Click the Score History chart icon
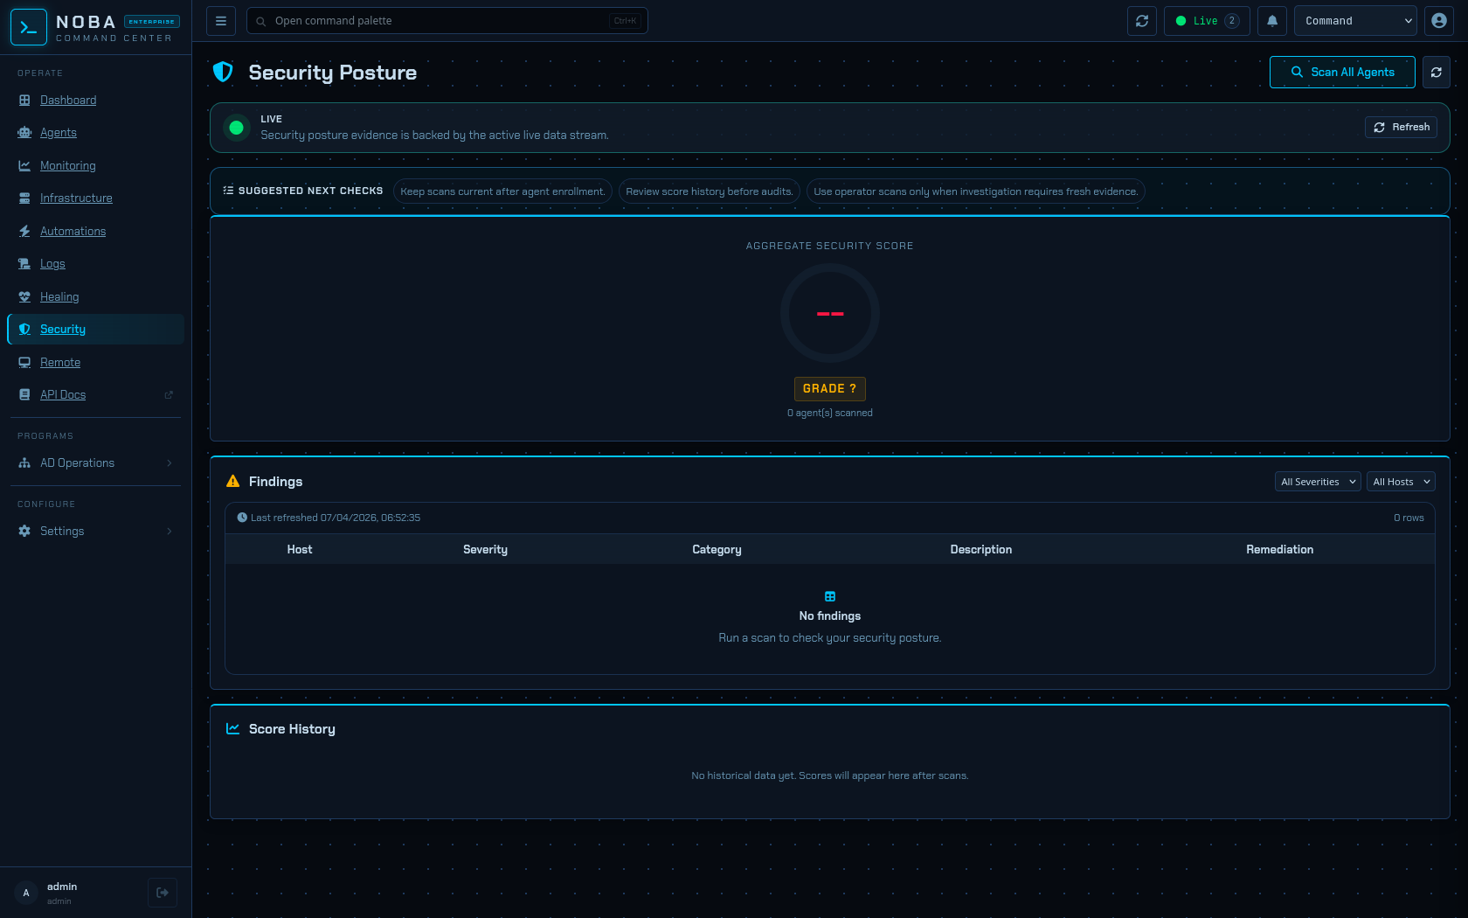The width and height of the screenshot is (1468, 918). (232, 729)
